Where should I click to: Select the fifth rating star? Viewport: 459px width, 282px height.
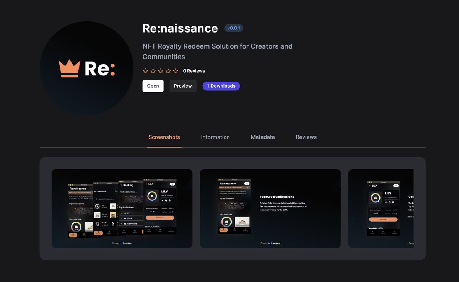pyautogui.click(x=176, y=71)
